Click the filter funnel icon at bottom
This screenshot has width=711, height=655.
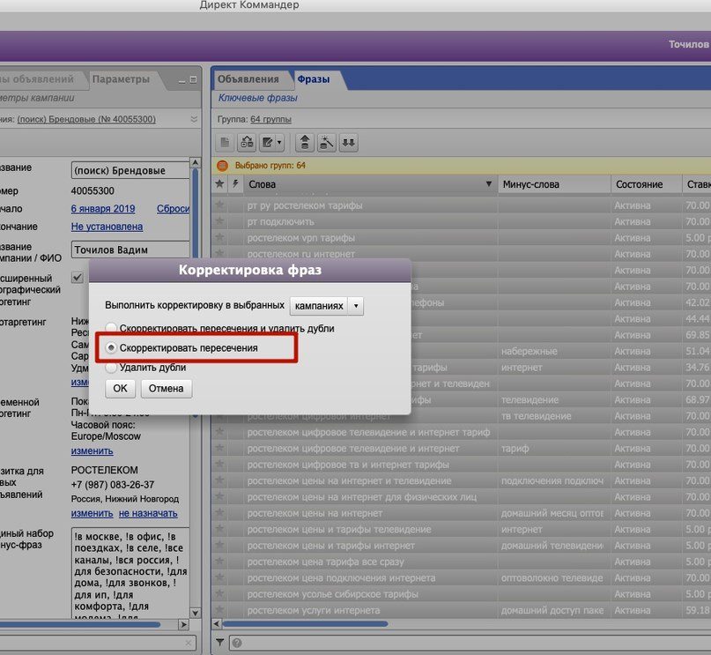click(x=221, y=642)
